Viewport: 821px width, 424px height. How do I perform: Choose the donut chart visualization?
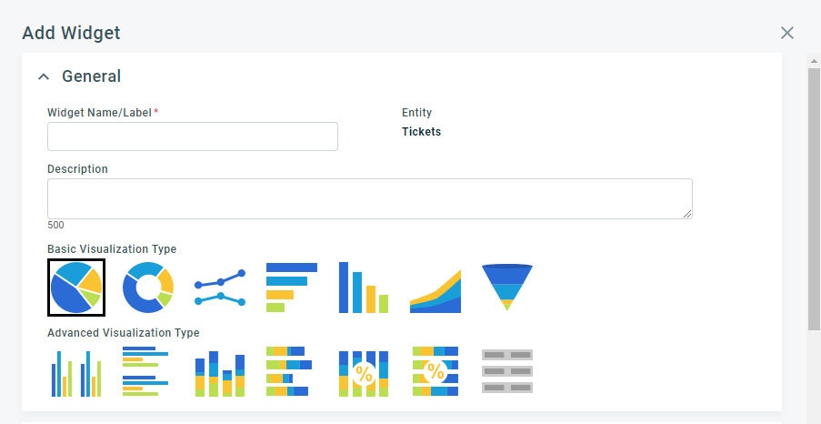[147, 288]
